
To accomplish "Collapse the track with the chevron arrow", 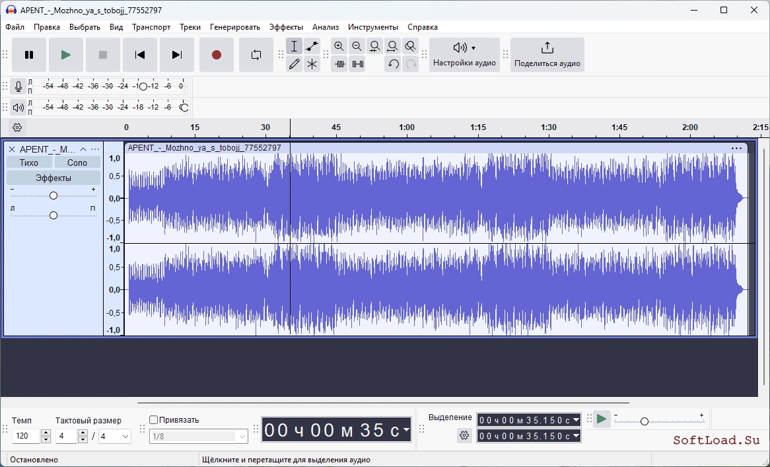I will (83, 149).
